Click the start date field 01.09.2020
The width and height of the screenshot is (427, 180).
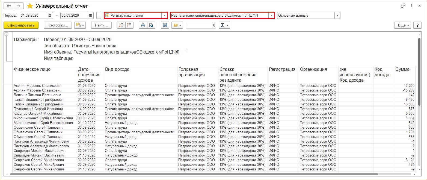(34, 15)
